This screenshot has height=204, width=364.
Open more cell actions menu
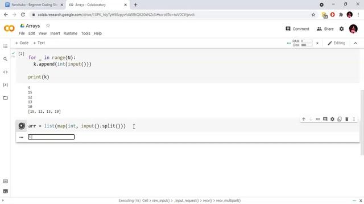point(354,119)
